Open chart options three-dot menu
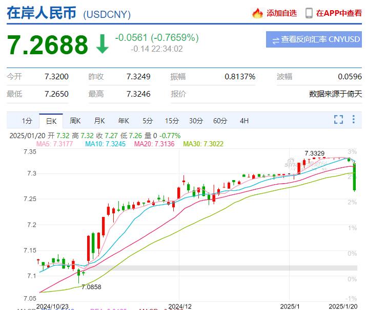366x310 pixels. (x=354, y=119)
